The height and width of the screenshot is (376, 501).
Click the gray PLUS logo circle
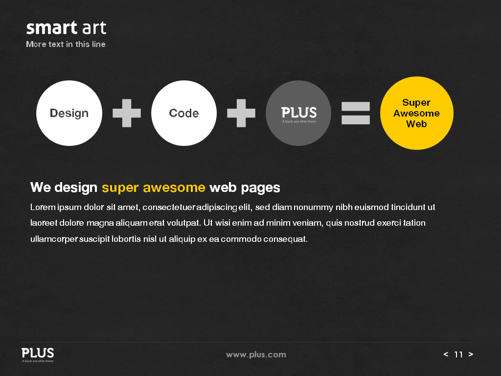(x=298, y=113)
